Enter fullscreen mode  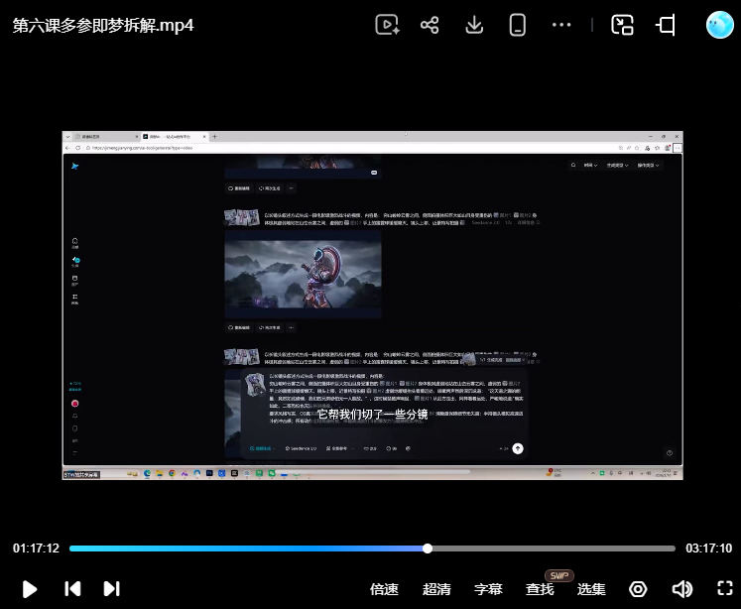725,589
